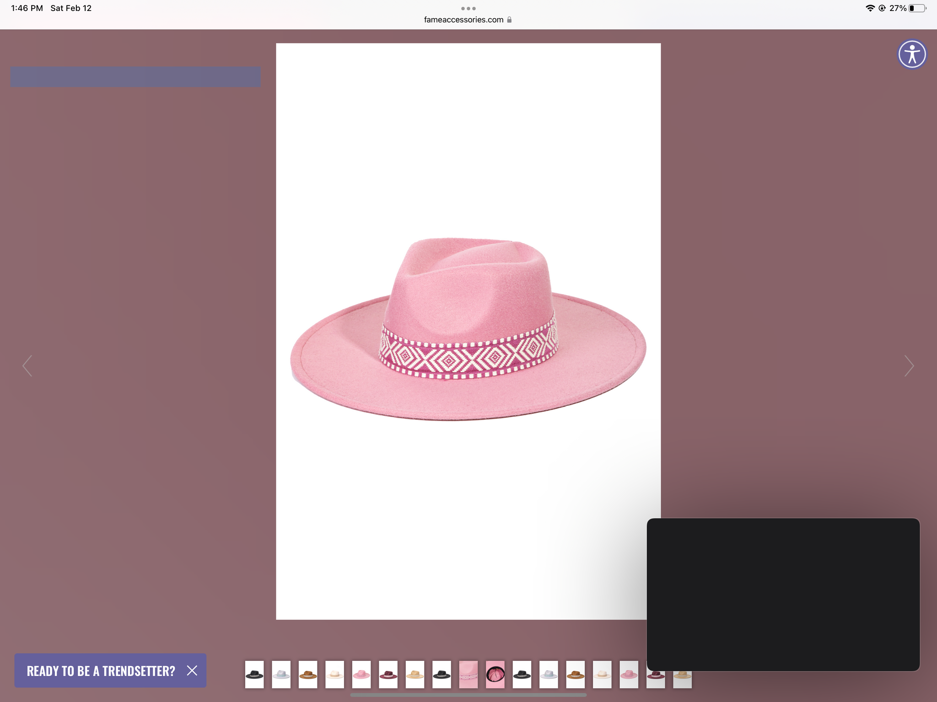Tap the three-dot multitasking menu at top
Viewport: 937px width, 702px height.
point(468,8)
